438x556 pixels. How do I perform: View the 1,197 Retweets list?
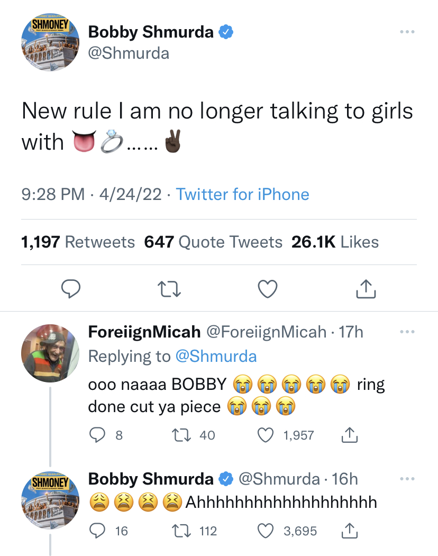pyautogui.click(x=78, y=242)
